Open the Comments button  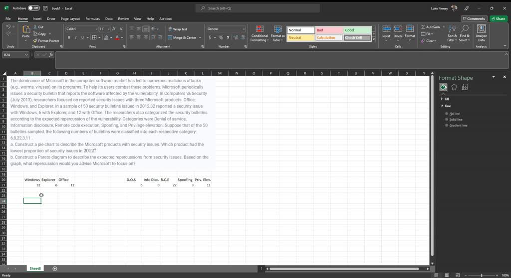point(474,19)
